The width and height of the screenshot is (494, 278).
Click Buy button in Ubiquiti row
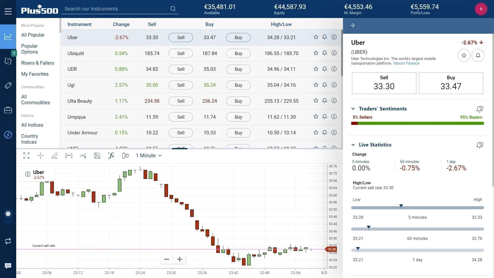238,53
